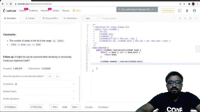Screen dimensions: 200x112
Task: Click the July LeetCoding Challenge 2021 banner
Action: click(x=137, y=10)
